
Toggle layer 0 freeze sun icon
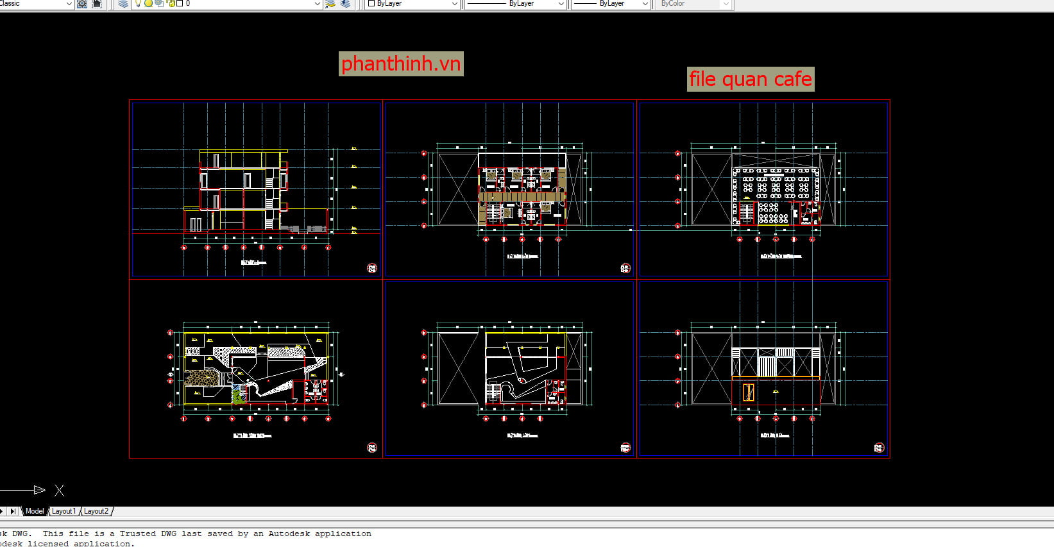[148, 3]
